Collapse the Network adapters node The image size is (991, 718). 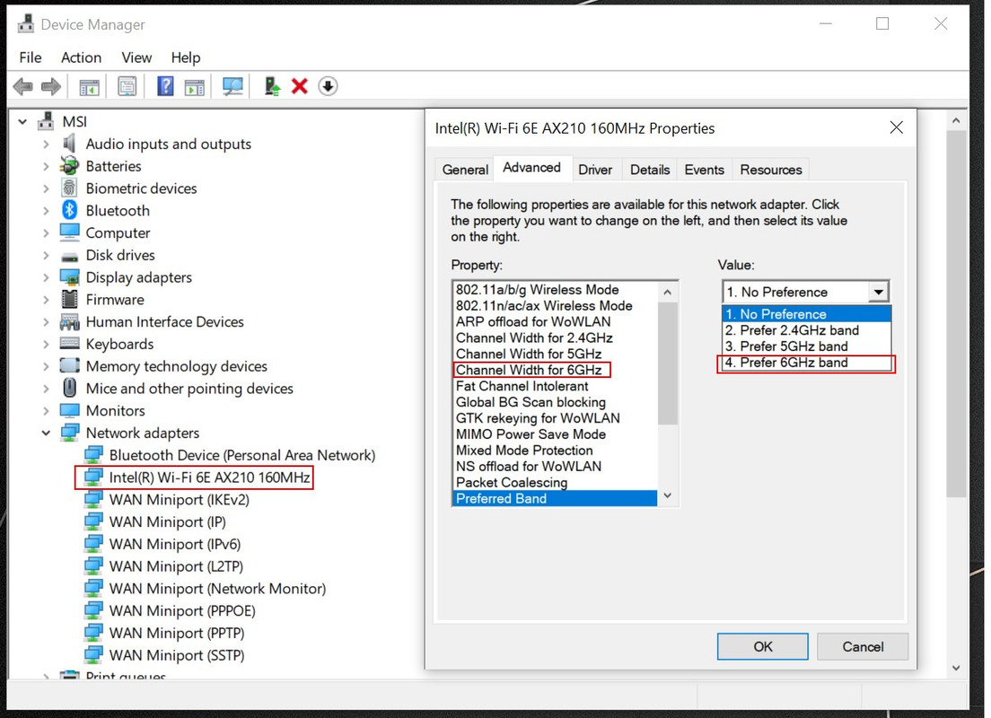46,433
